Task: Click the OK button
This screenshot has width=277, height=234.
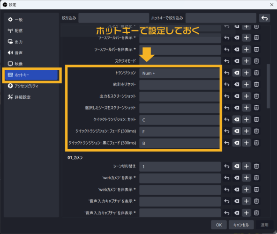Action: pyautogui.click(x=219, y=225)
